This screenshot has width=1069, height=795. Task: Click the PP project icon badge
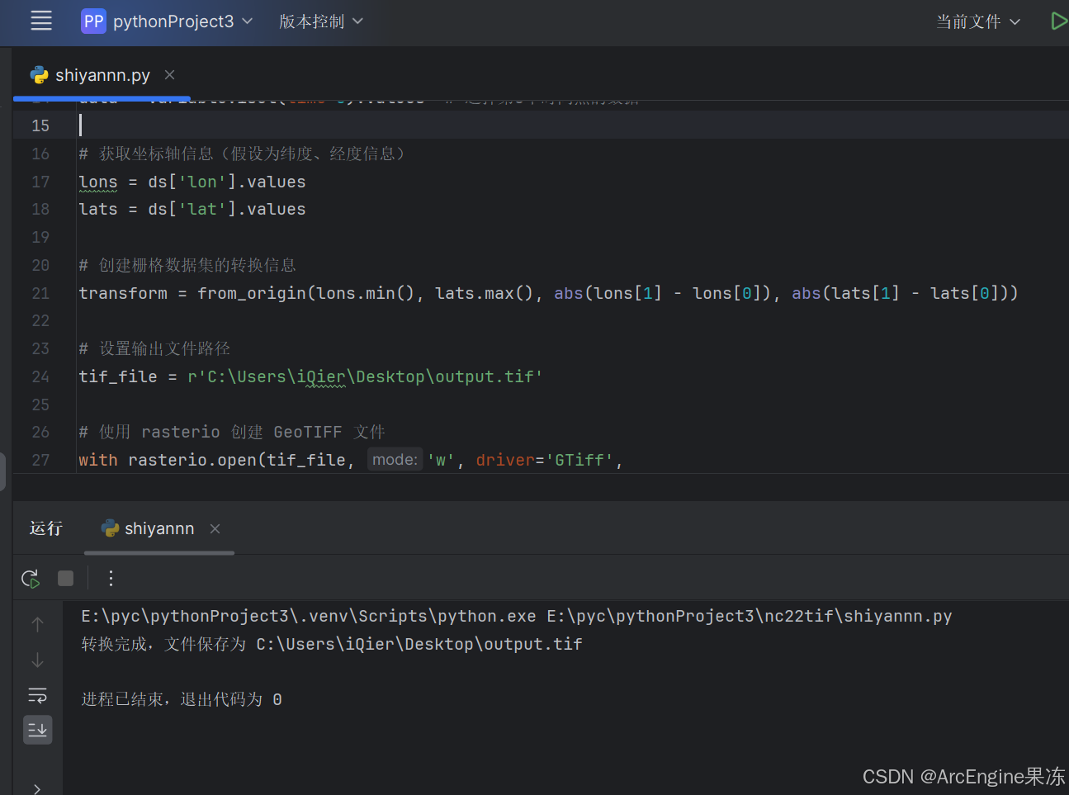(x=94, y=21)
